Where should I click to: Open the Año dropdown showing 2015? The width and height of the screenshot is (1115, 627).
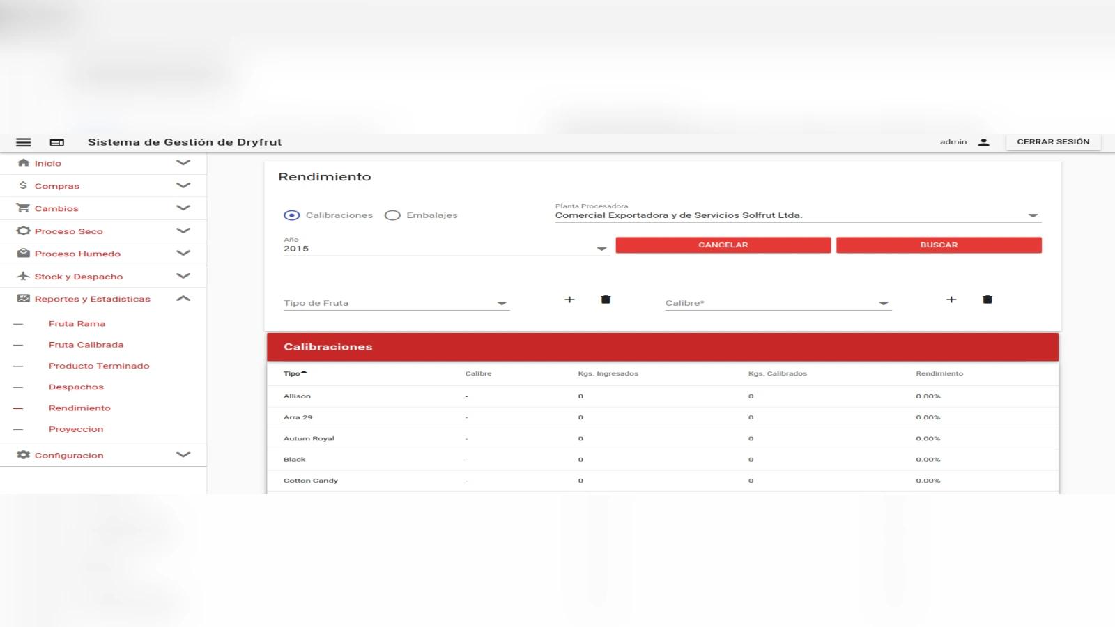pos(601,248)
